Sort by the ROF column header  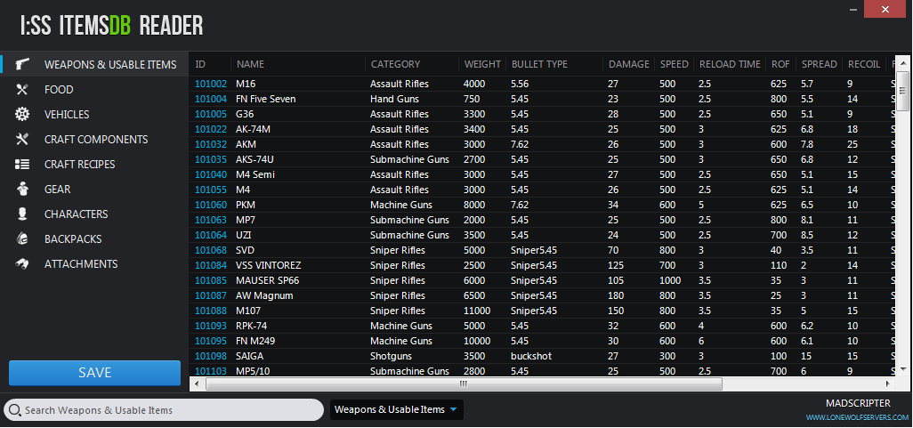click(780, 64)
